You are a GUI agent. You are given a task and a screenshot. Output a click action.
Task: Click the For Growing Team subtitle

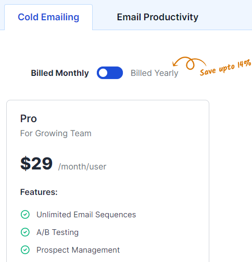click(x=56, y=133)
